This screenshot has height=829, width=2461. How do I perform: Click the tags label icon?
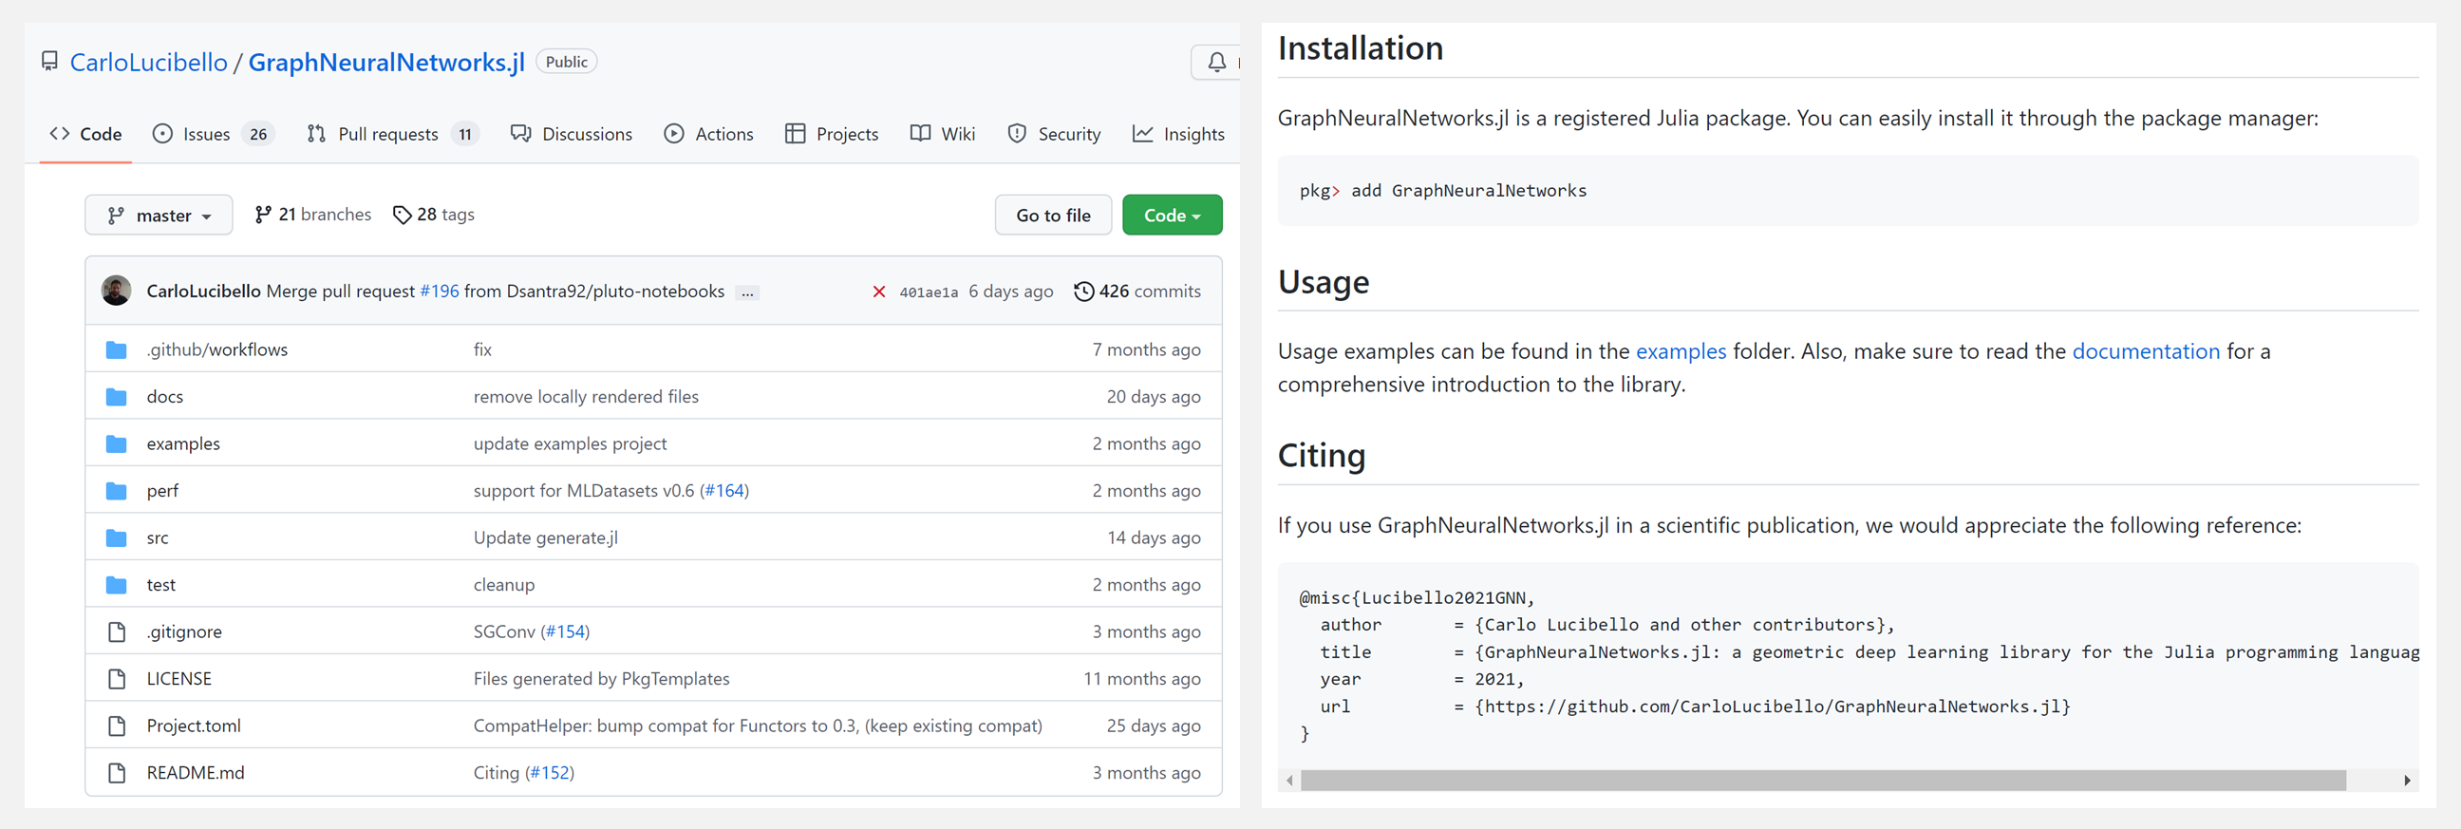point(403,215)
